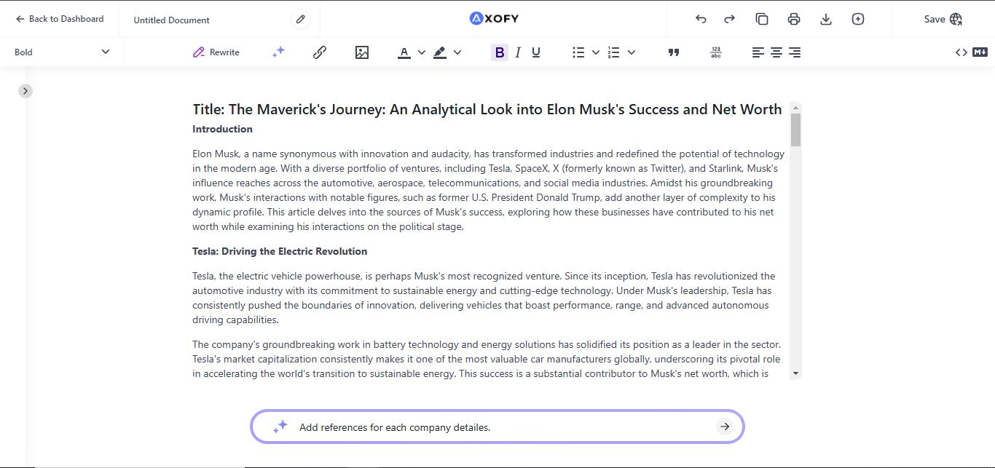Click the text color icon
The image size is (995, 468).
[404, 52]
